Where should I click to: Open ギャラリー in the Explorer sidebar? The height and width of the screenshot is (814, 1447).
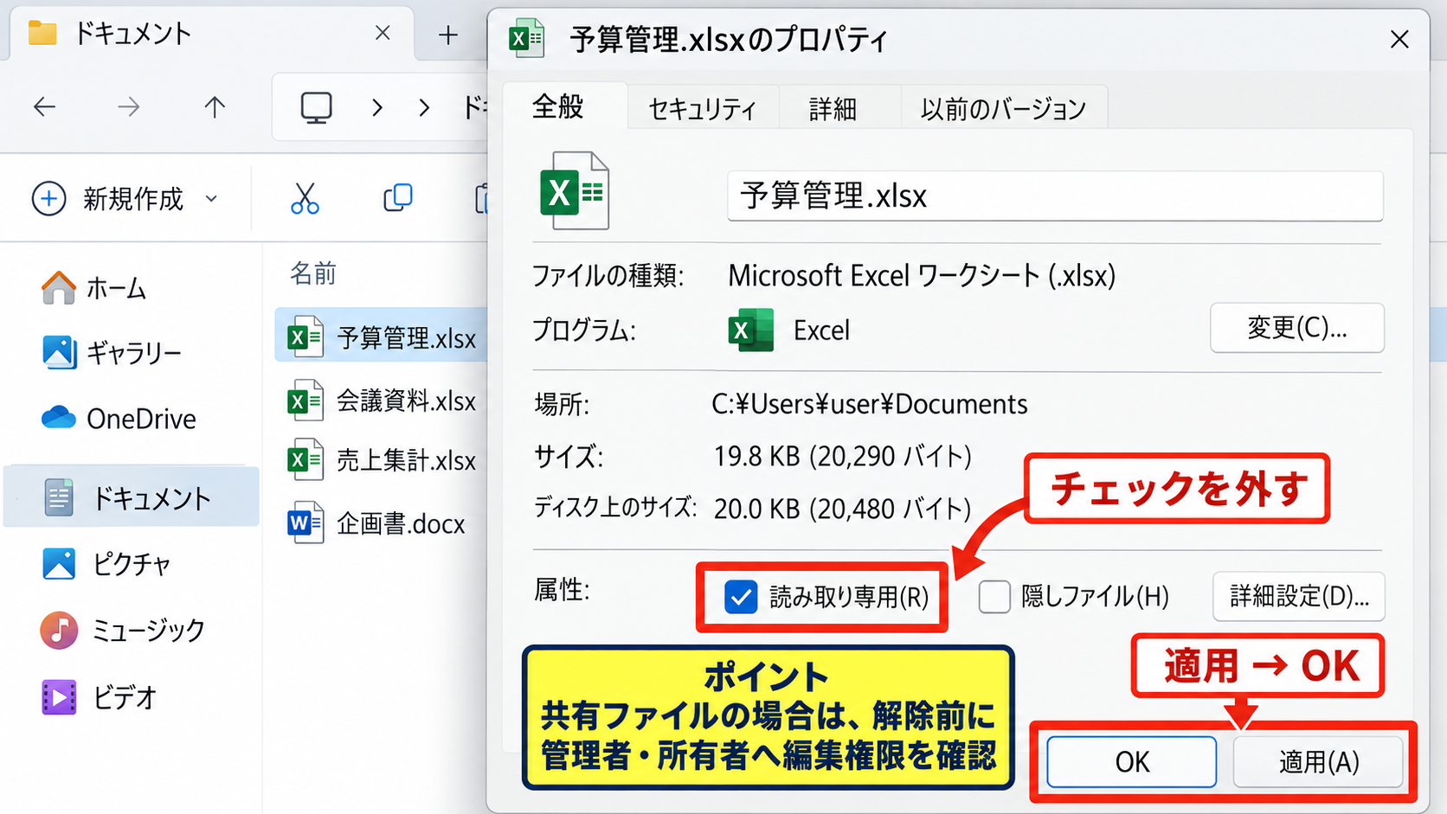[x=113, y=353]
